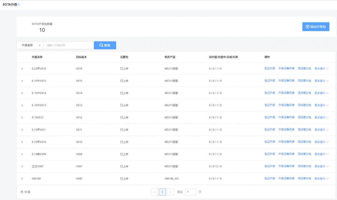The image size is (337, 200).
Task: Click 添加差分包 for 6.15中V013
Action: coord(304,105)
